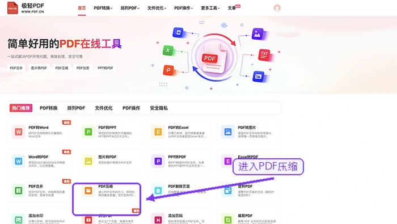Open the PPT转PDF card title
397x224 pixels.
pyautogui.click(x=177, y=157)
